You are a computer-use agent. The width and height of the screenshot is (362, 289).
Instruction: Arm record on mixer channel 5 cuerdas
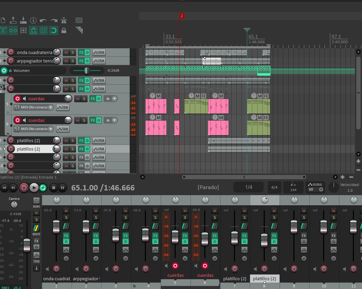point(175,266)
